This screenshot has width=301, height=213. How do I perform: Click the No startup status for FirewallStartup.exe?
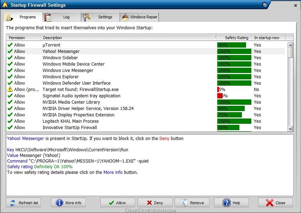pyautogui.click(x=256, y=89)
